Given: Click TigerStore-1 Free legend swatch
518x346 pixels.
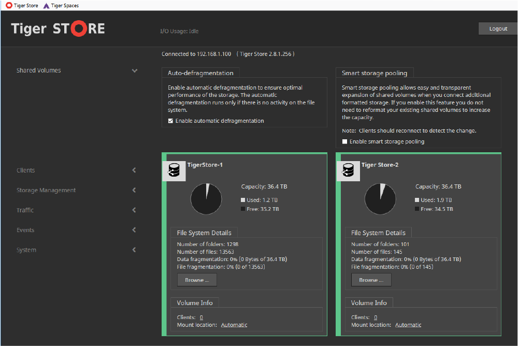Looking at the screenshot, I should tap(243, 209).
